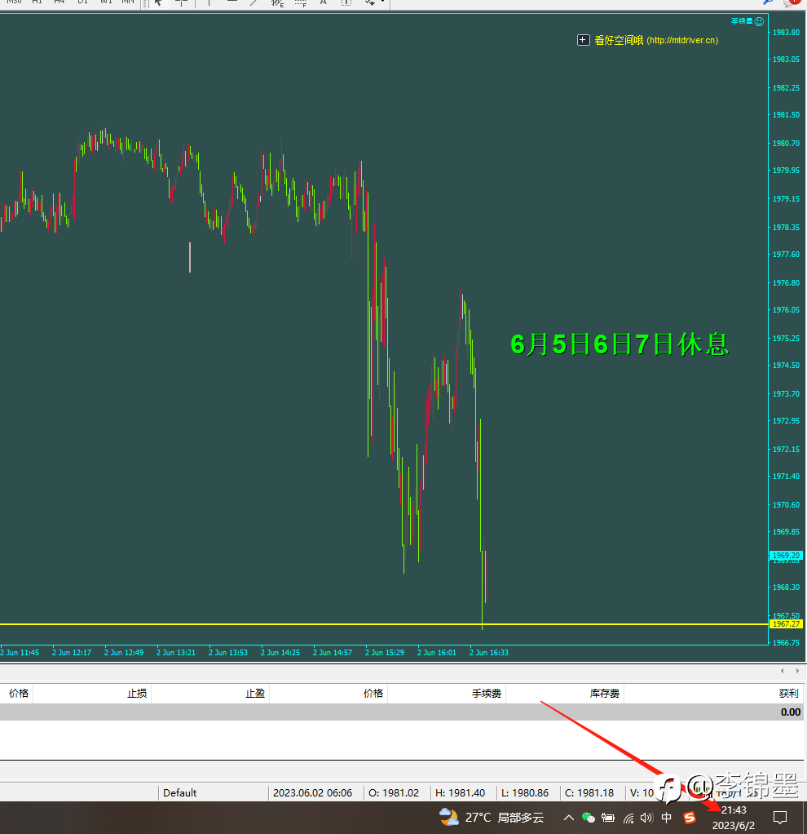807x834 pixels.
Task: Sort by the 止损 column header
Action: point(136,693)
